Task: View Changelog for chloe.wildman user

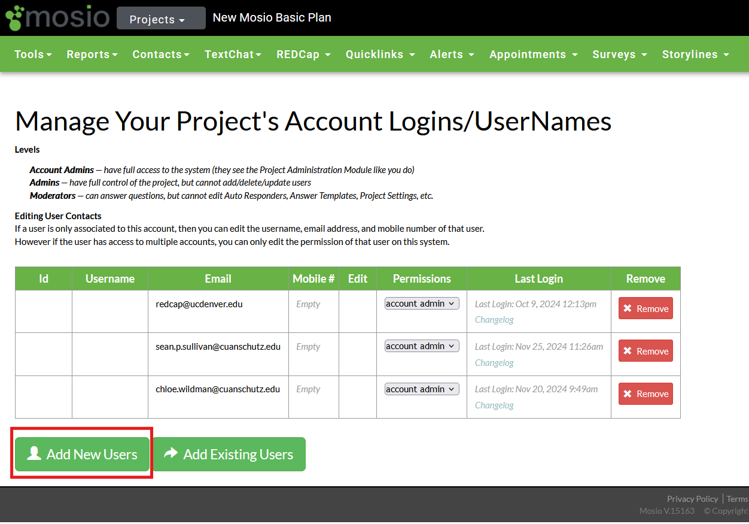Action: 494,405
